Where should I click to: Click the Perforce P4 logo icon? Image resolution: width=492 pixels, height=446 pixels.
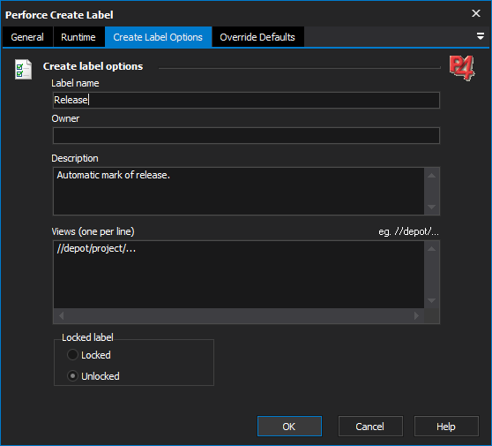click(462, 68)
